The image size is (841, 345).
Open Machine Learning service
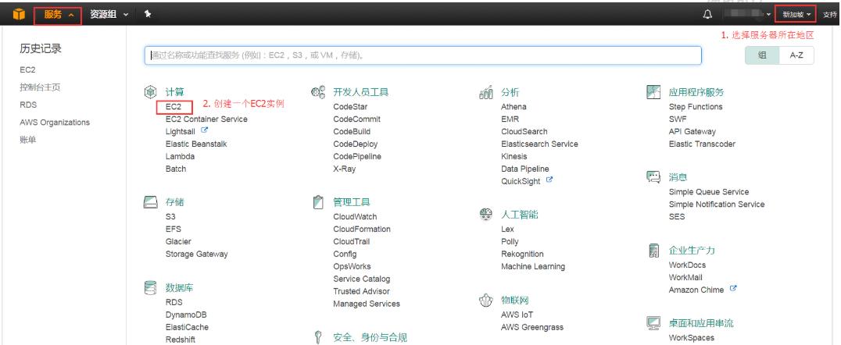point(533,266)
